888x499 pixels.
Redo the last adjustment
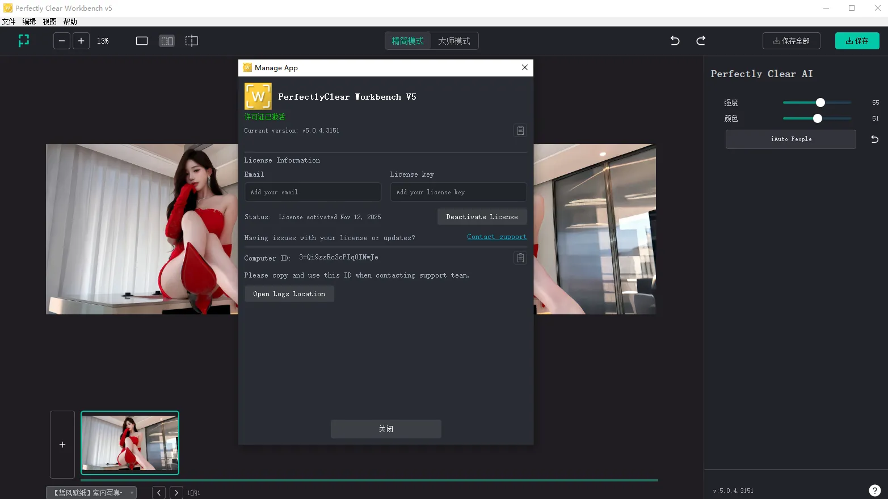[x=701, y=41]
